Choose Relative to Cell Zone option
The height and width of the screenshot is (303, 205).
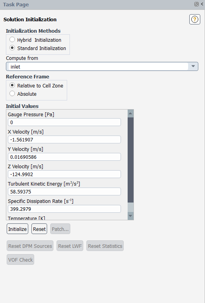click(12, 85)
